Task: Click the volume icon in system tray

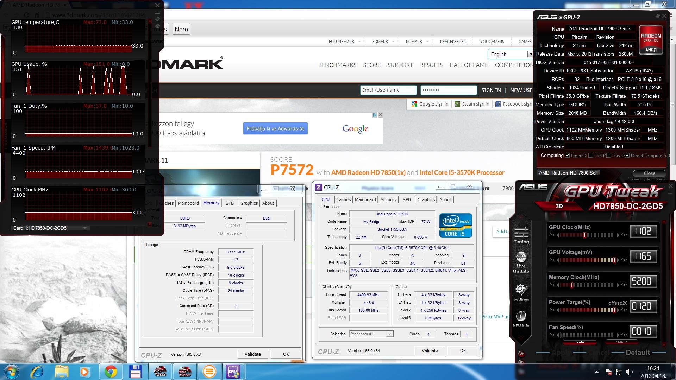Action: 629,372
